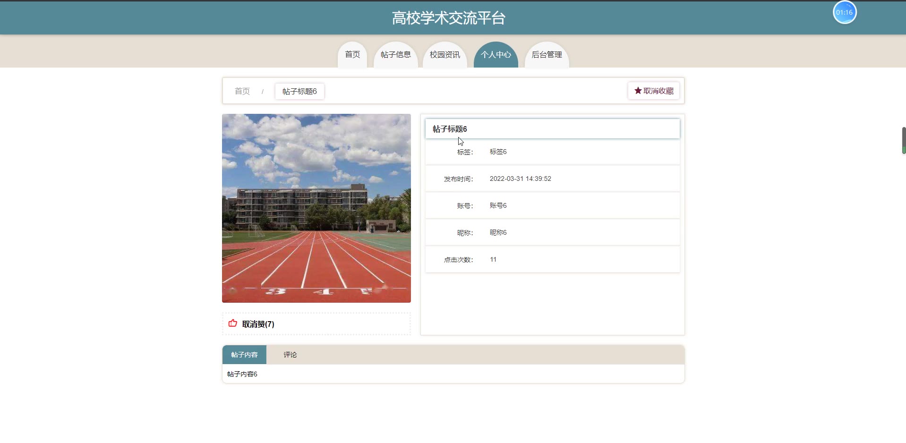Click the 帖子标题6 heading in detail panel

pos(450,129)
